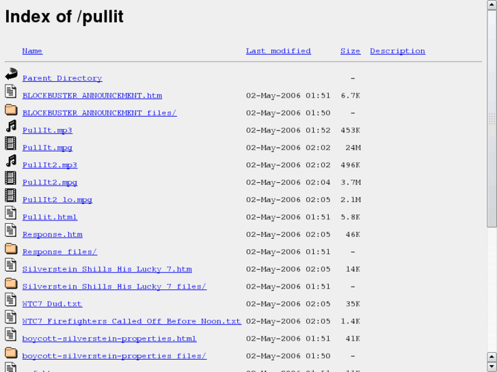Click the document icon beside Silverstein Shills His Lucky 7.htm
Viewport: 497px width, 372px height.
[10, 265]
